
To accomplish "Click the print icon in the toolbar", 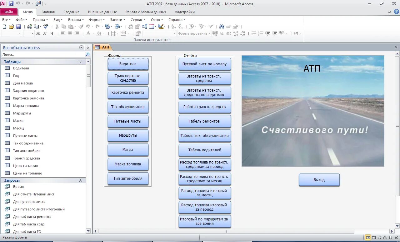I will pyautogui.click(x=30, y=27).
